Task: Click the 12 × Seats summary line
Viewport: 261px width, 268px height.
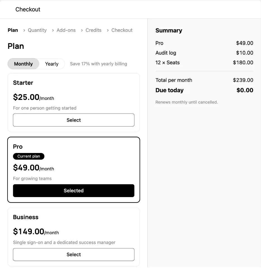Action: (x=204, y=63)
